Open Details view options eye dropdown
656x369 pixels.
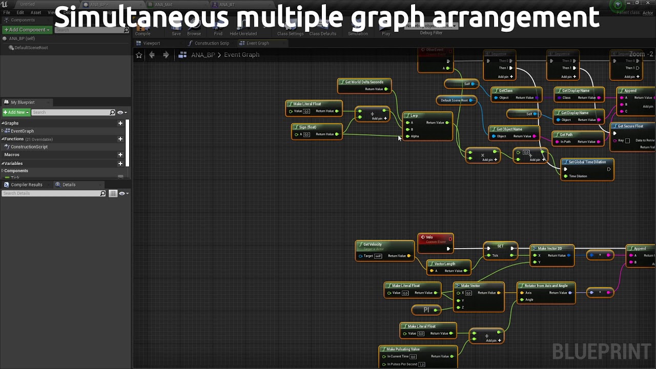[x=124, y=193]
